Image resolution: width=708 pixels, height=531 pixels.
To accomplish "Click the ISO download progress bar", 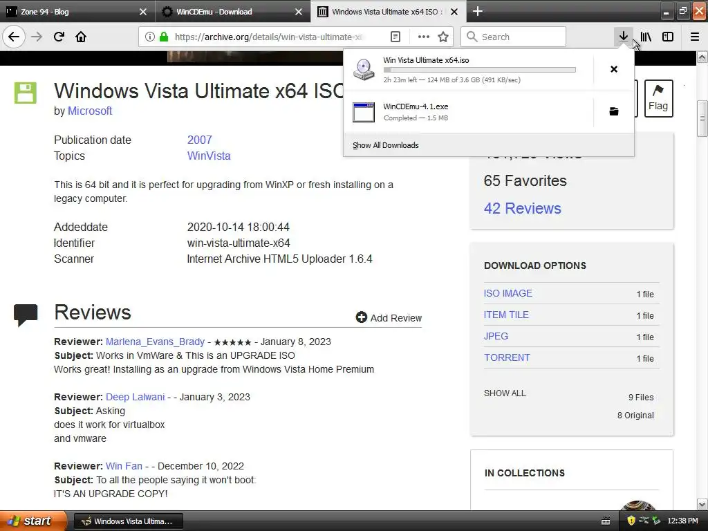I will pos(480,70).
